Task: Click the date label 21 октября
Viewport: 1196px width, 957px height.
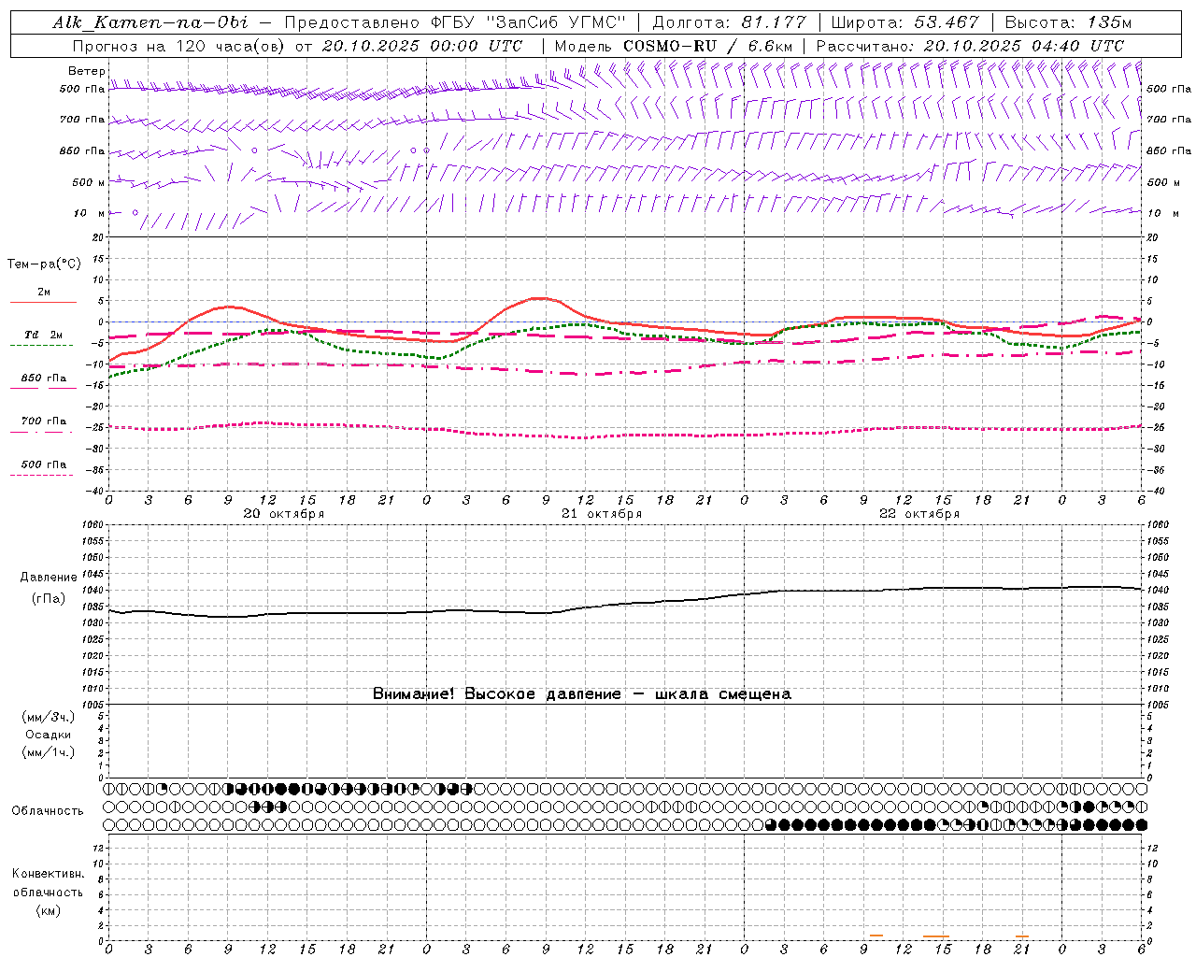Action: [x=602, y=514]
